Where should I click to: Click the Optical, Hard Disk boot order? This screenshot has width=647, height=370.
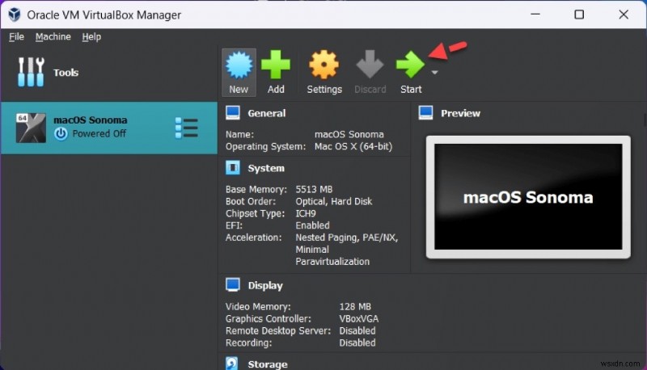tap(334, 201)
